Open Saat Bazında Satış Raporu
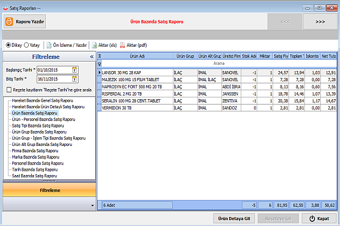The width and height of the screenshot is (340, 226). coord(35,175)
